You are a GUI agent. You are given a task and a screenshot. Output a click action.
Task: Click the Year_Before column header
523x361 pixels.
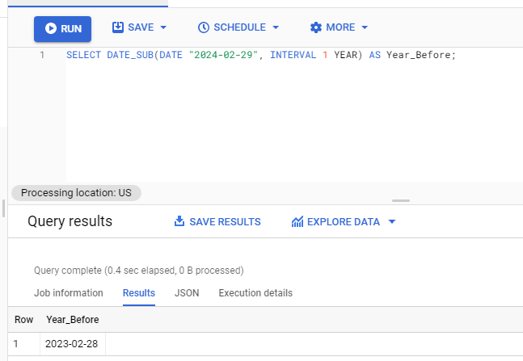click(73, 320)
